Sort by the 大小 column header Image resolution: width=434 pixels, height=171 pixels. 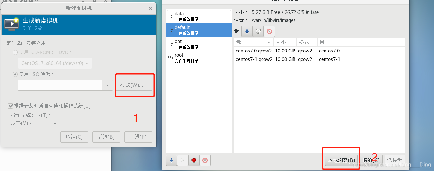(x=285, y=42)
